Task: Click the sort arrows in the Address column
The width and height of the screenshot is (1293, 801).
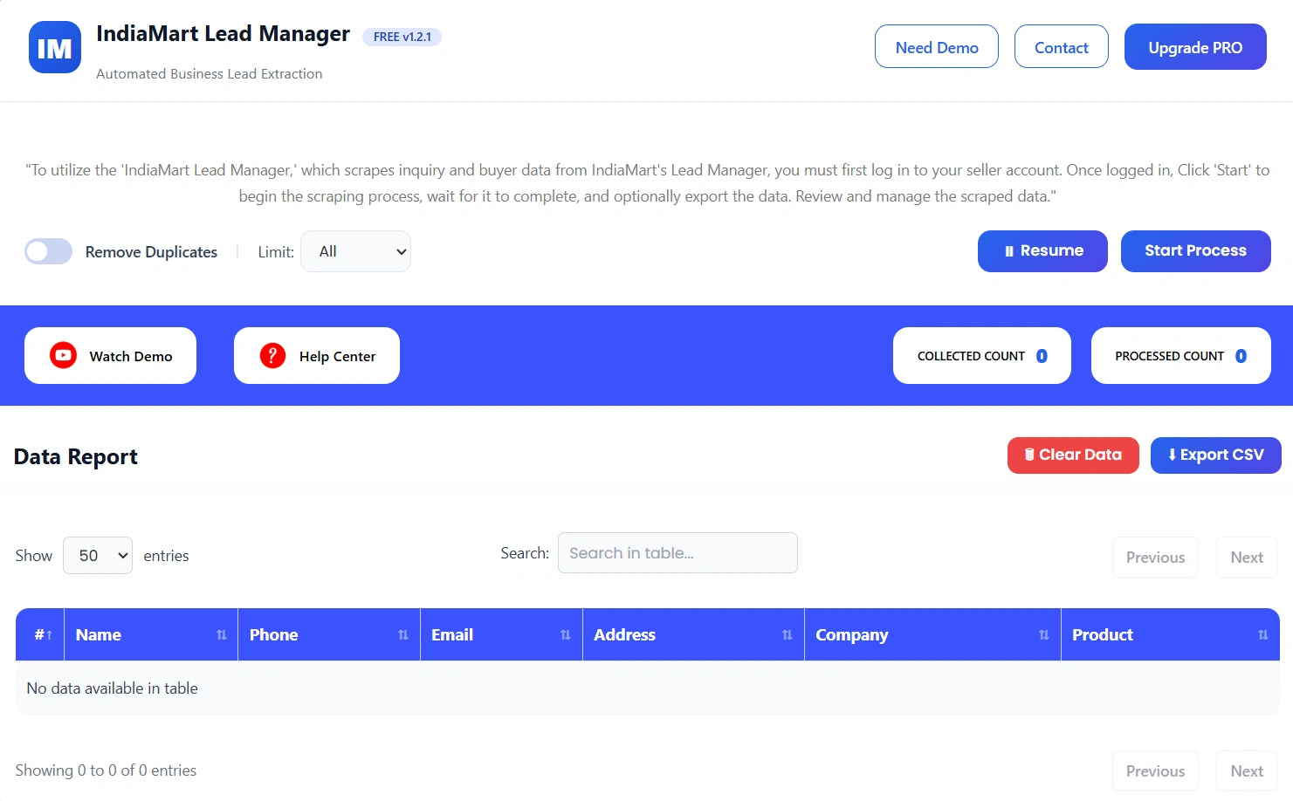Action: pos(787,635)
